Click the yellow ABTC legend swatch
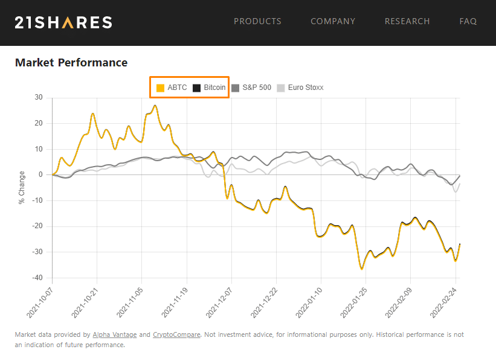Screen dimensions: 496x358 point(160,88)
